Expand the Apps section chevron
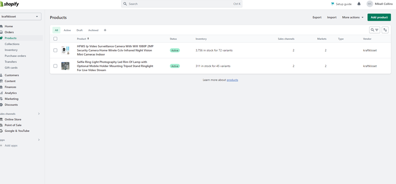Screen dimensions: 396x184 point(39,140)
